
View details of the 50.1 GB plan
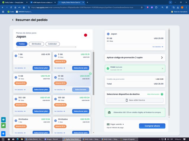click(x=20, y=111)
